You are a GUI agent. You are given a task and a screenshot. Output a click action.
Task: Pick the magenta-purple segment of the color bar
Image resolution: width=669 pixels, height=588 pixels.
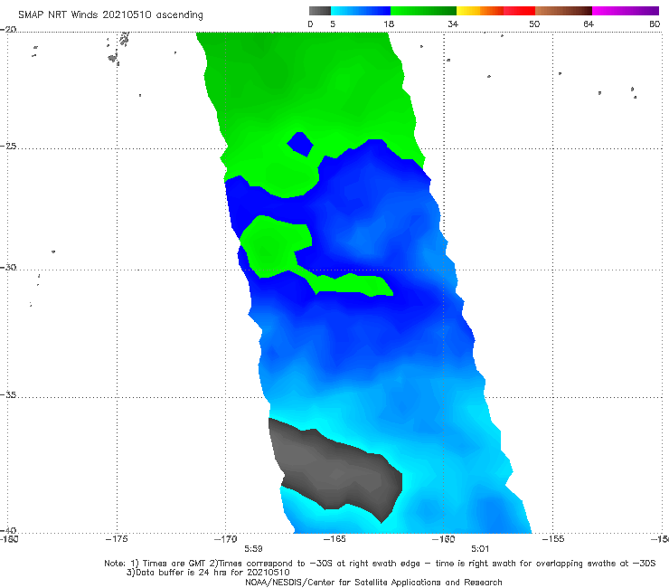(626, 11)
